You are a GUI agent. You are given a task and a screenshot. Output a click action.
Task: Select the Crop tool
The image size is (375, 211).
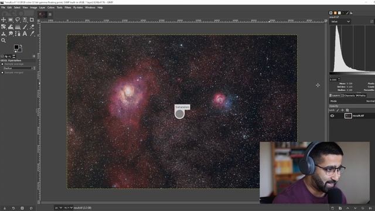(x=32, y=19)
